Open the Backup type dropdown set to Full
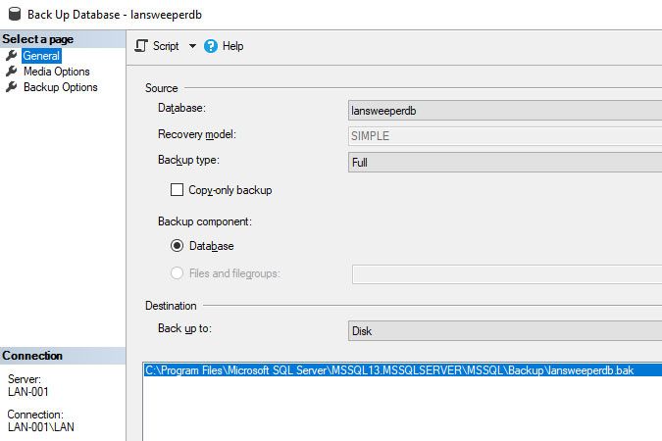Image resolution: width=662 pixels, height=441 pixels. (x=505, y=163)
